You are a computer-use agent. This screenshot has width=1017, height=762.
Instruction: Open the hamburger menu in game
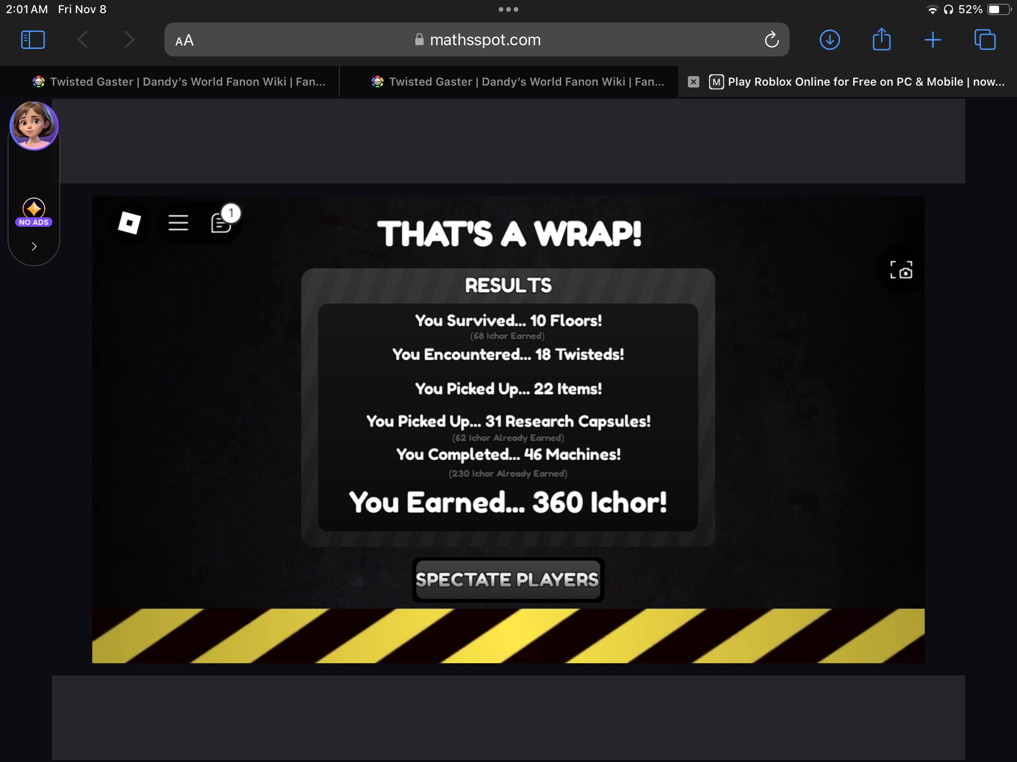coord(178,222)
